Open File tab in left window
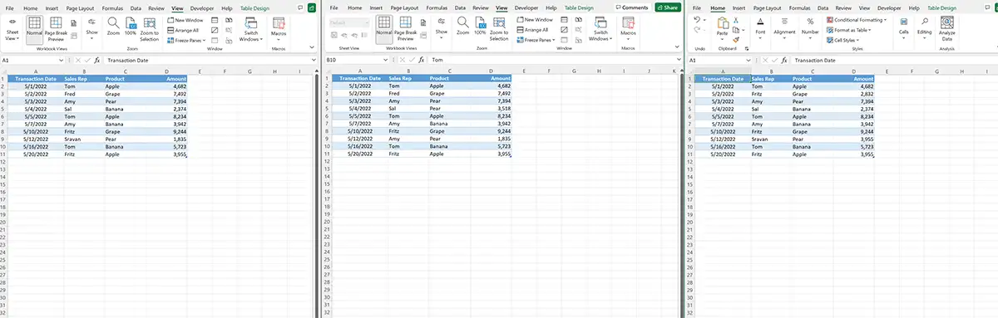This screenshot has width=998, height=318. click(10, 8)
